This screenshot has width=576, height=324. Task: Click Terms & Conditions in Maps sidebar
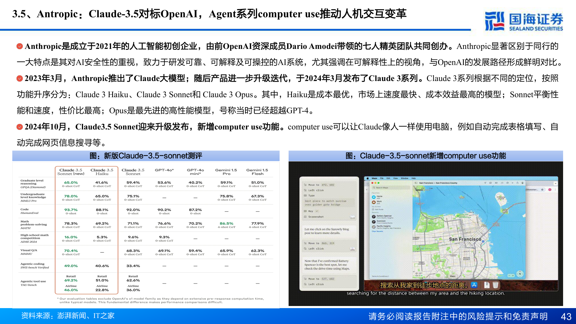(x=380, y=276)
